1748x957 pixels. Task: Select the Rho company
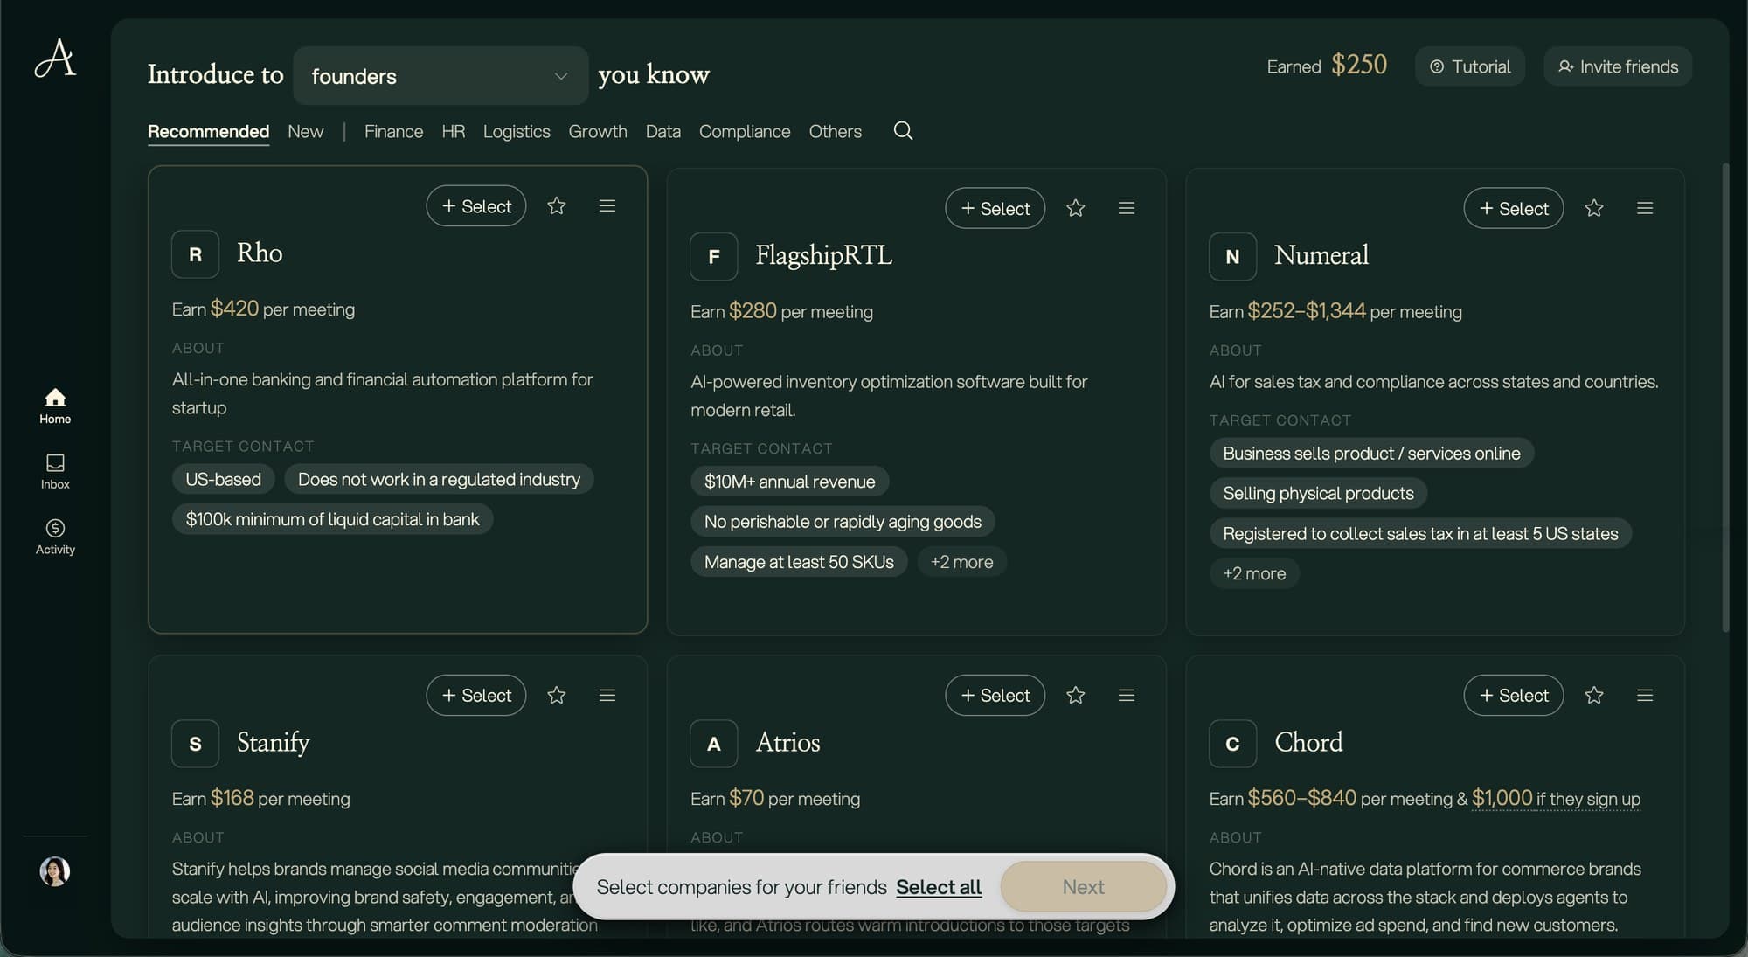pyautogui.click(x=476, y=206)
